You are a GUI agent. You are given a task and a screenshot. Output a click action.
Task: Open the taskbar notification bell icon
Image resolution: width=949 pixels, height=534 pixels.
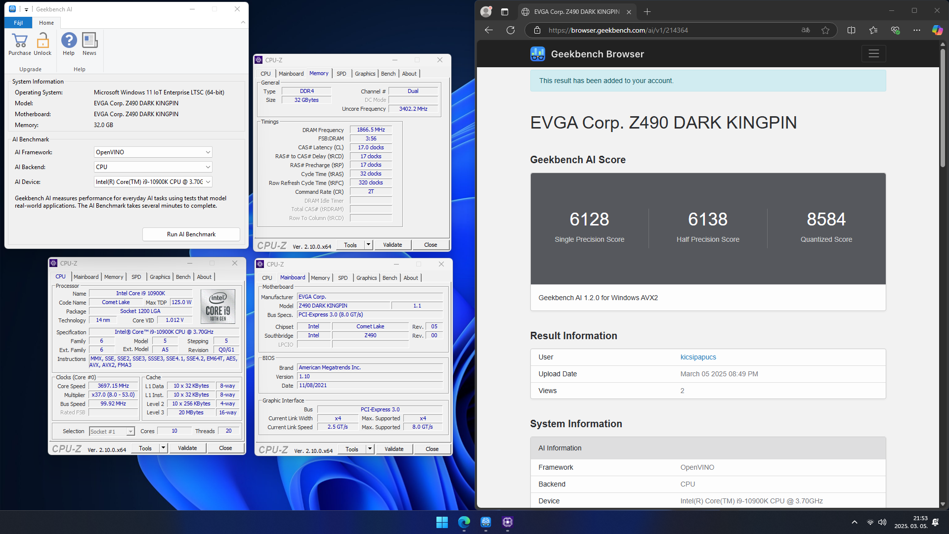[936, 522]
